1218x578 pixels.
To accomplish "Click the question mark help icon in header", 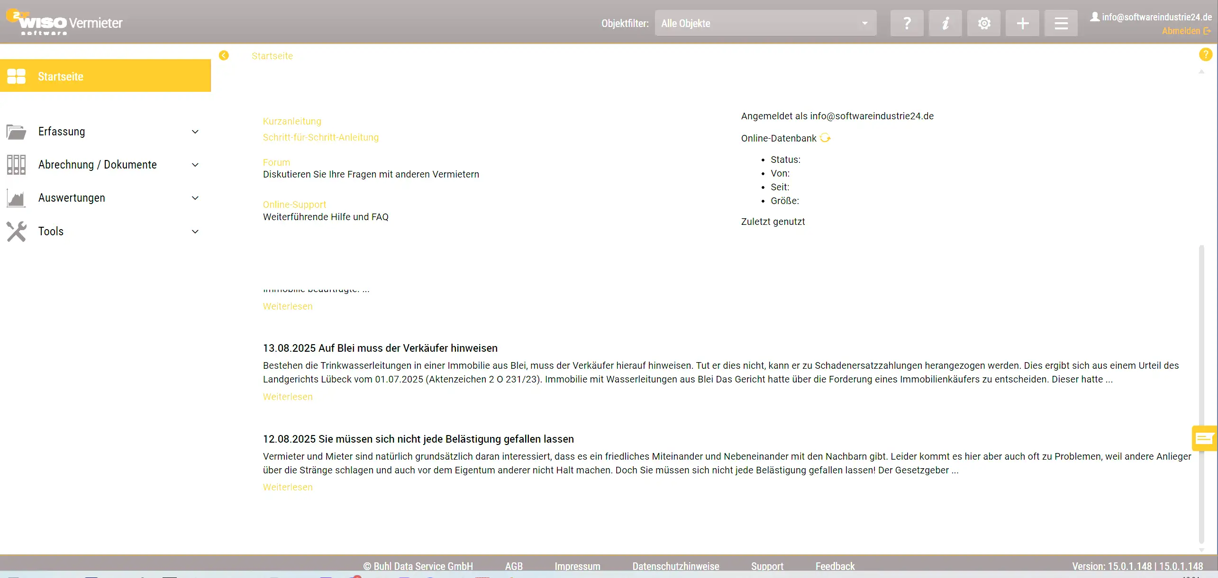I will tap(907, 23).
